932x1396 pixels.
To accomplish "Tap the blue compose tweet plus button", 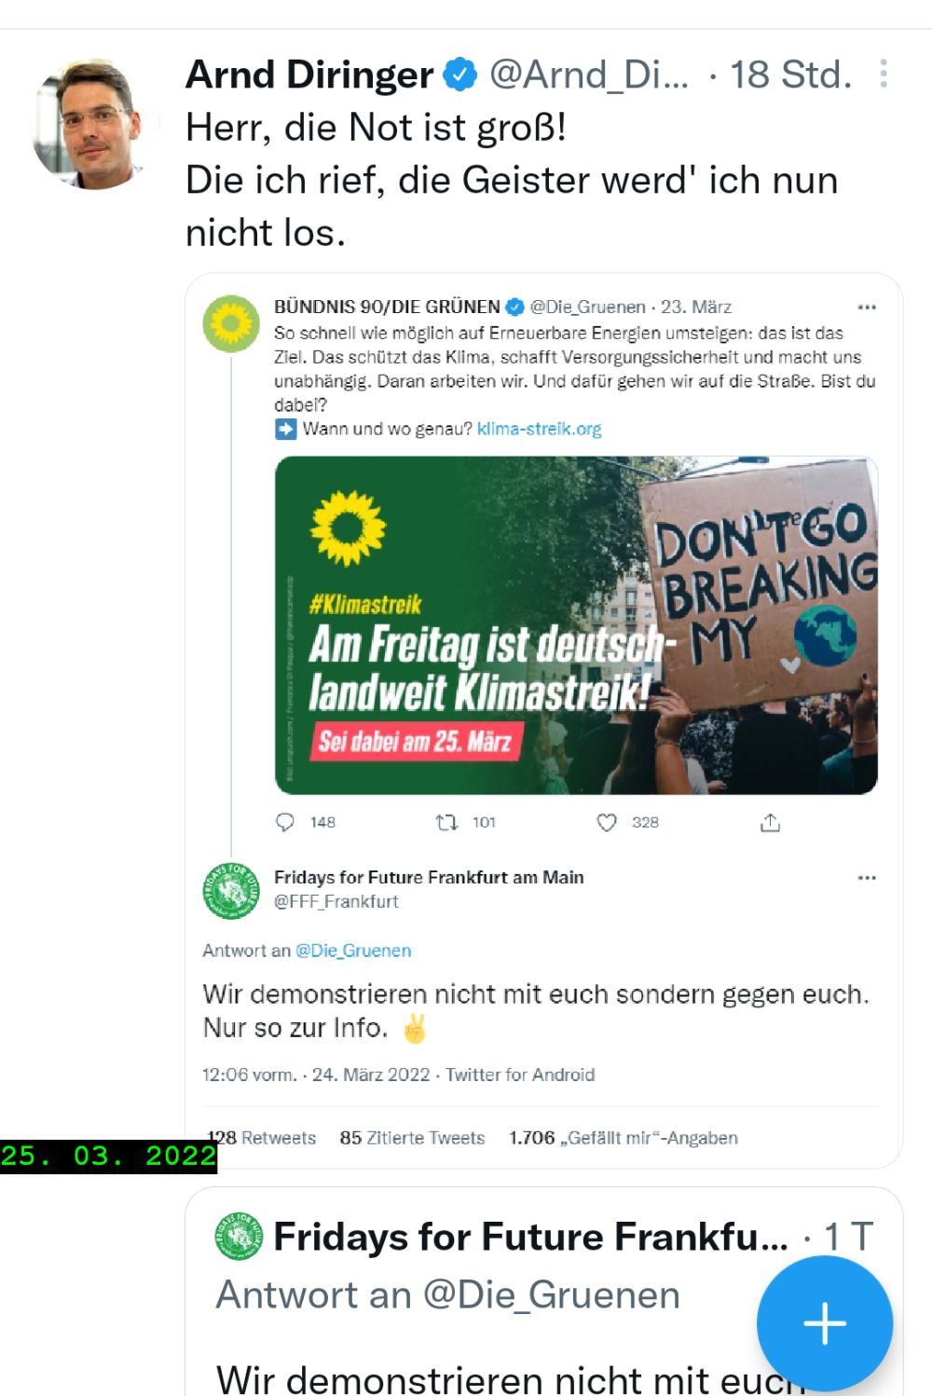I will [x=824, y=1323].
